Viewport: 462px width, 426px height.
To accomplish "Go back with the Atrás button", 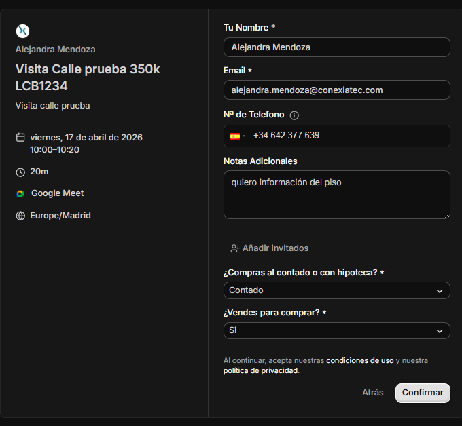I will click(372, 393).
